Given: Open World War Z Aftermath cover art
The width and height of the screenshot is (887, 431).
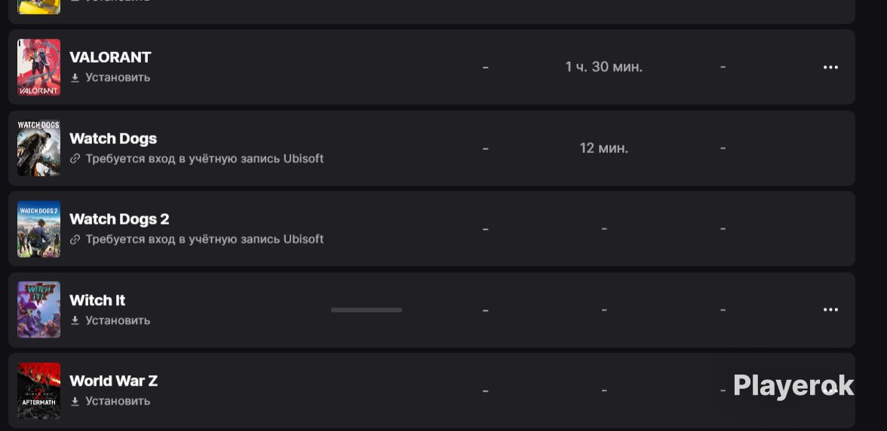Looking at the screenshot, I should pos(38,391).
